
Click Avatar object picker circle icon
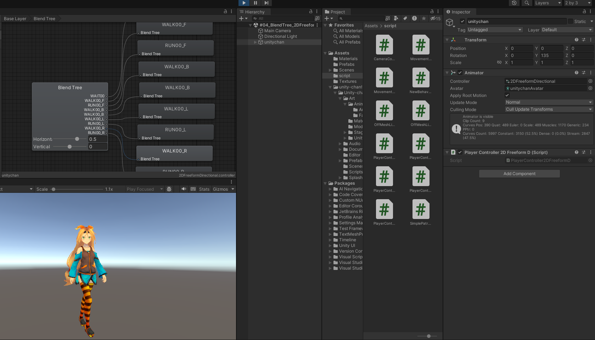[x=590, y=88]
